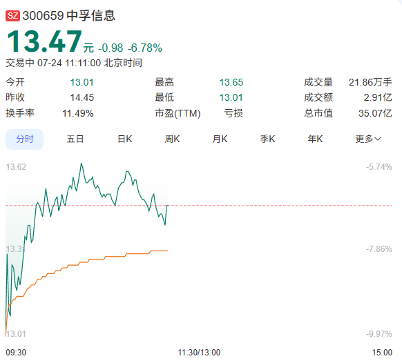Click the 今开 value 13.01
The width and height of the screenshot is (402, 363).
pos(82,83)
